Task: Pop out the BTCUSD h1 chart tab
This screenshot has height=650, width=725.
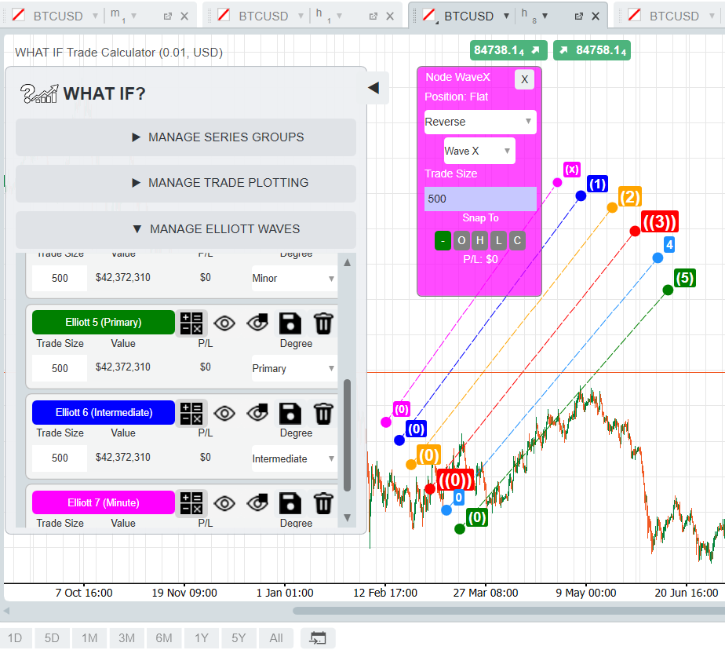Action: tap(373, 16)
